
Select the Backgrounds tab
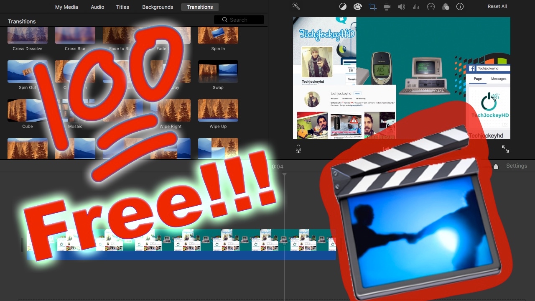click(158, 7)
